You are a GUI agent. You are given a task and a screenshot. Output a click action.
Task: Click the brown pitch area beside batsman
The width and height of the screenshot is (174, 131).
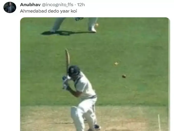128,119
